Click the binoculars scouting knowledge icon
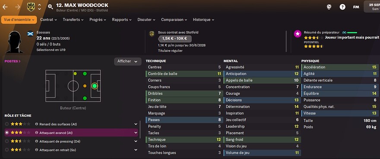380x159 pixels. coord(344,32)
